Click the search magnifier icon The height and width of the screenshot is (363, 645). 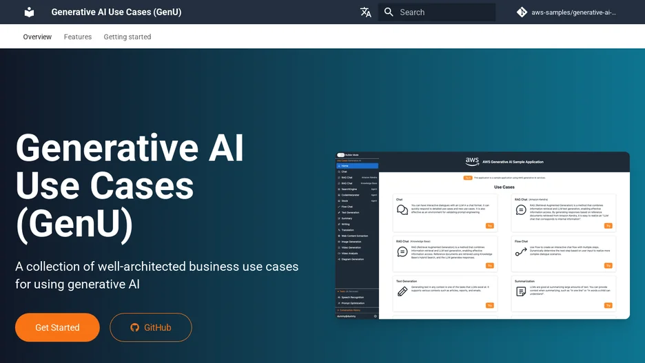389,12
